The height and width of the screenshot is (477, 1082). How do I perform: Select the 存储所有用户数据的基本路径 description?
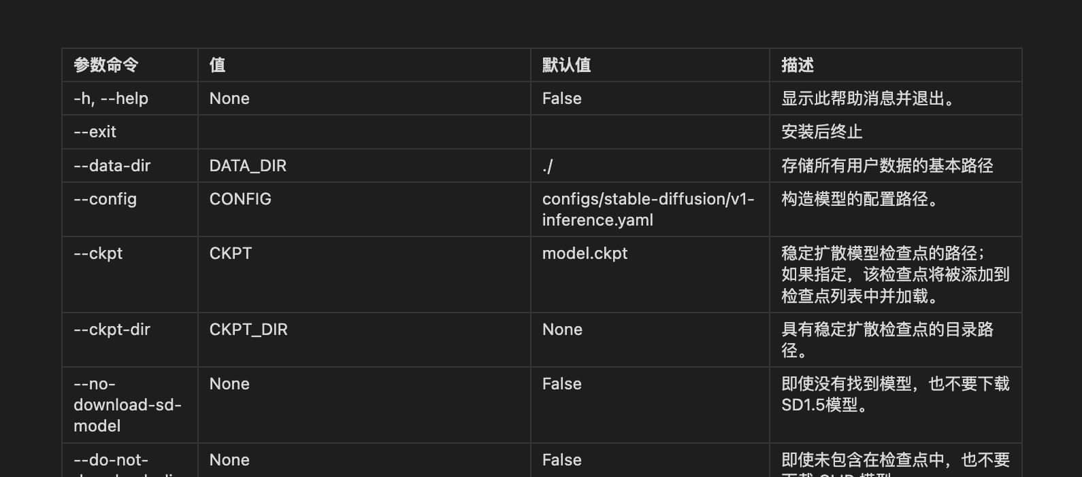pos(887,166)
